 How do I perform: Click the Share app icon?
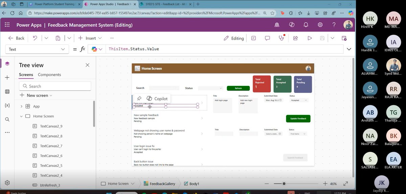click(x=295, y=38)
